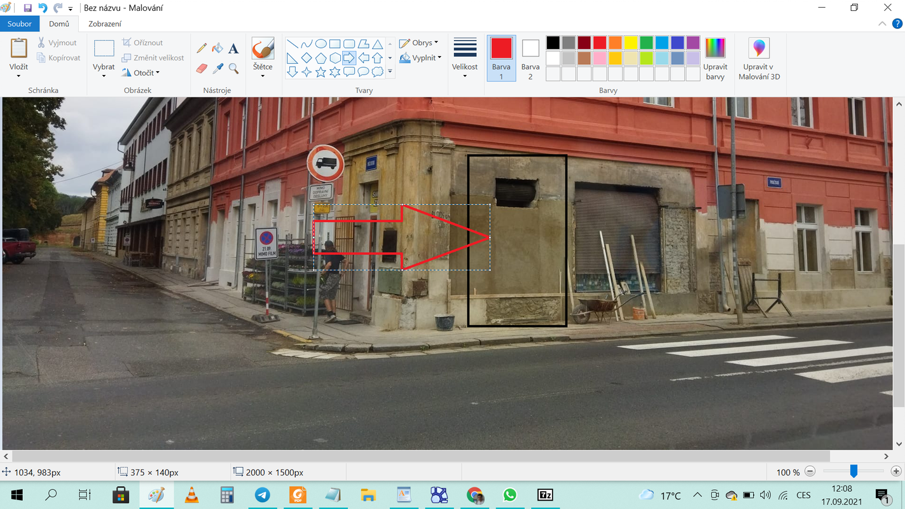
Task: Open Upravit v Malování 3D
Action: pos(758,59)
